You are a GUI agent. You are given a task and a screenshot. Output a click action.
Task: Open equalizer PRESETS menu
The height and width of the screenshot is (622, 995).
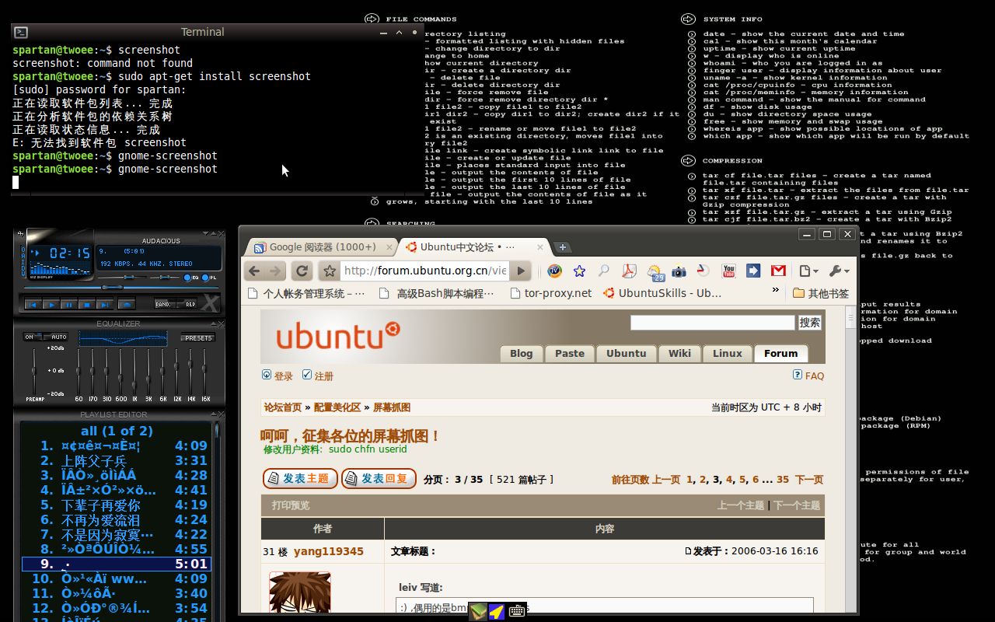(x=198, y=337)
